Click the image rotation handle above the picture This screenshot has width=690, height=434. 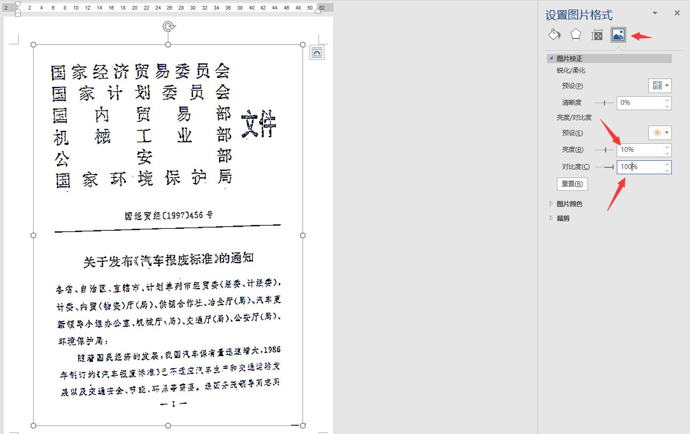coord(169,25)
